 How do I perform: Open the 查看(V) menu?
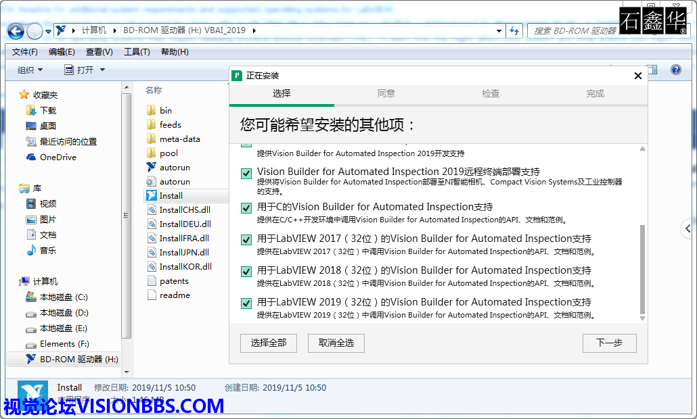[x=99, y=52]
